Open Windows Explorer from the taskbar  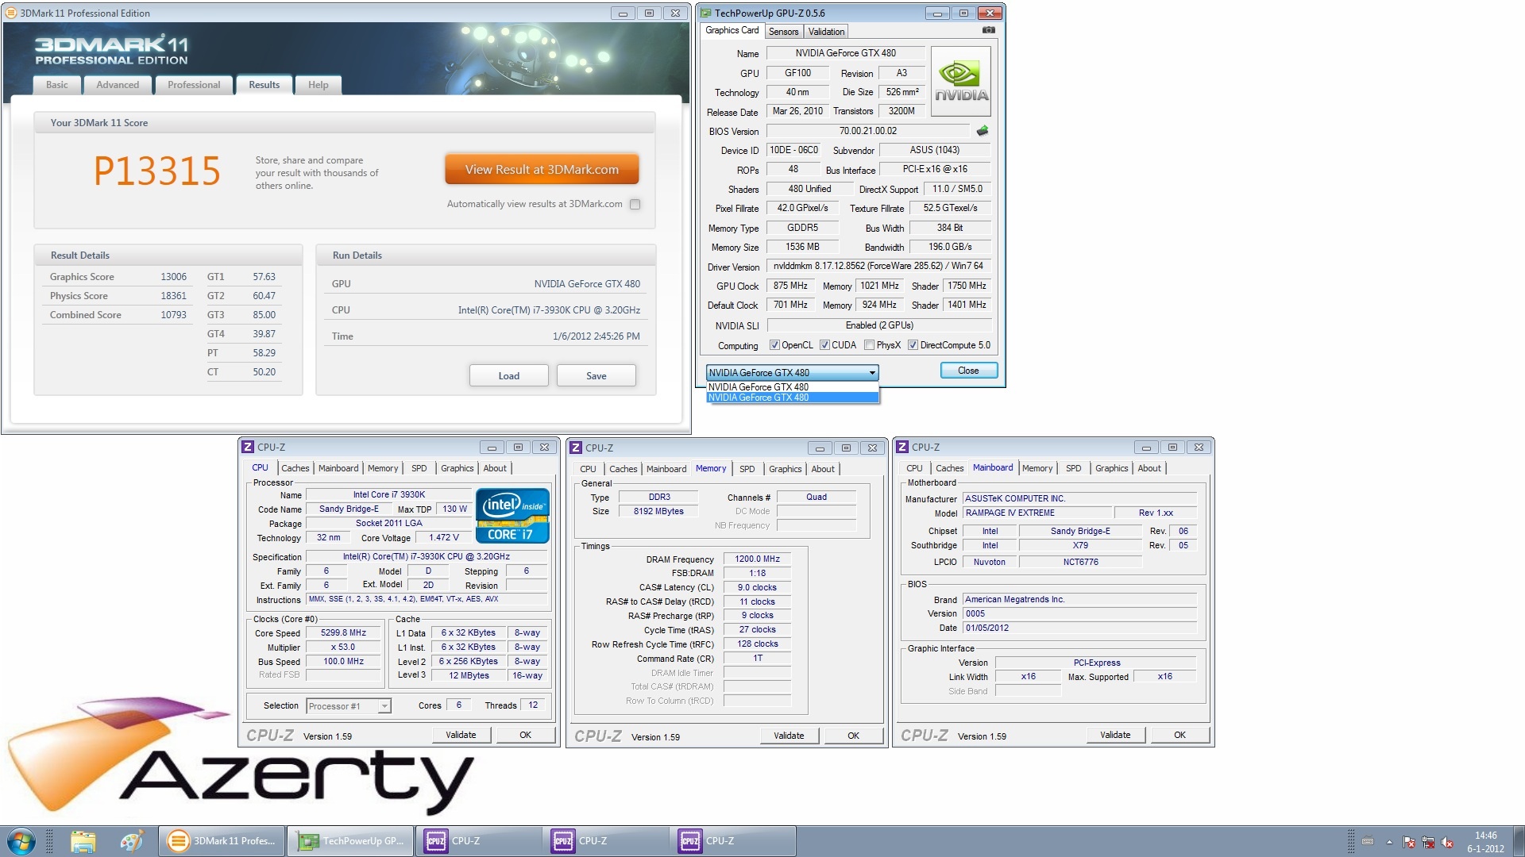pyautogui.click(x=83, y=841)
